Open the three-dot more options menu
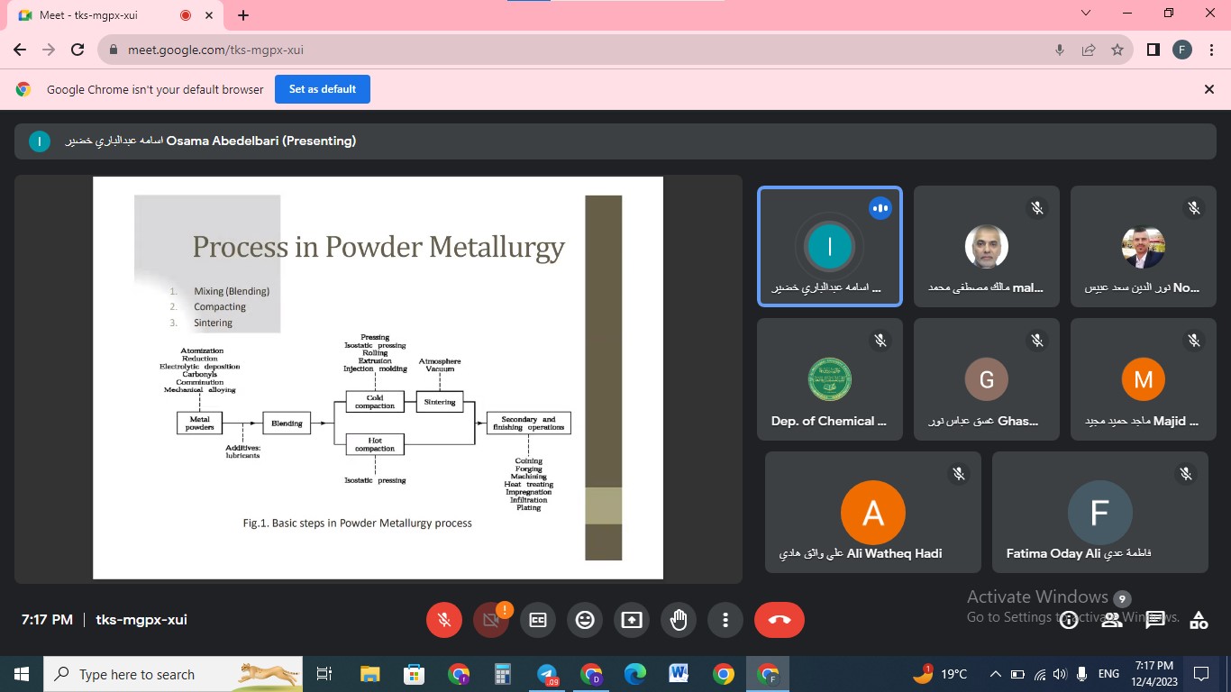The width and height of the screenshot is (1231, 692). click(x=725, y=620)
